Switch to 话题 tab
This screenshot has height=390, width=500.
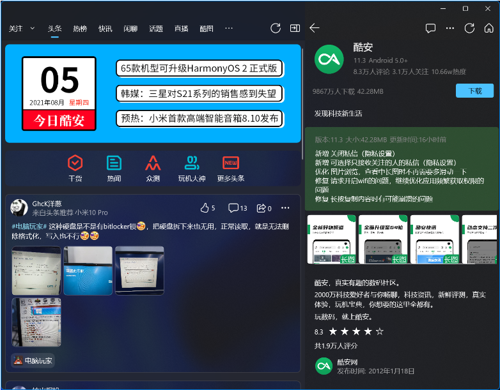tap(156, 29)
